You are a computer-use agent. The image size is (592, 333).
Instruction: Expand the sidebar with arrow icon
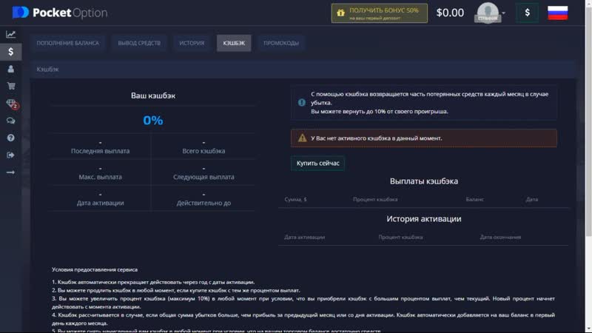point(10,172)
